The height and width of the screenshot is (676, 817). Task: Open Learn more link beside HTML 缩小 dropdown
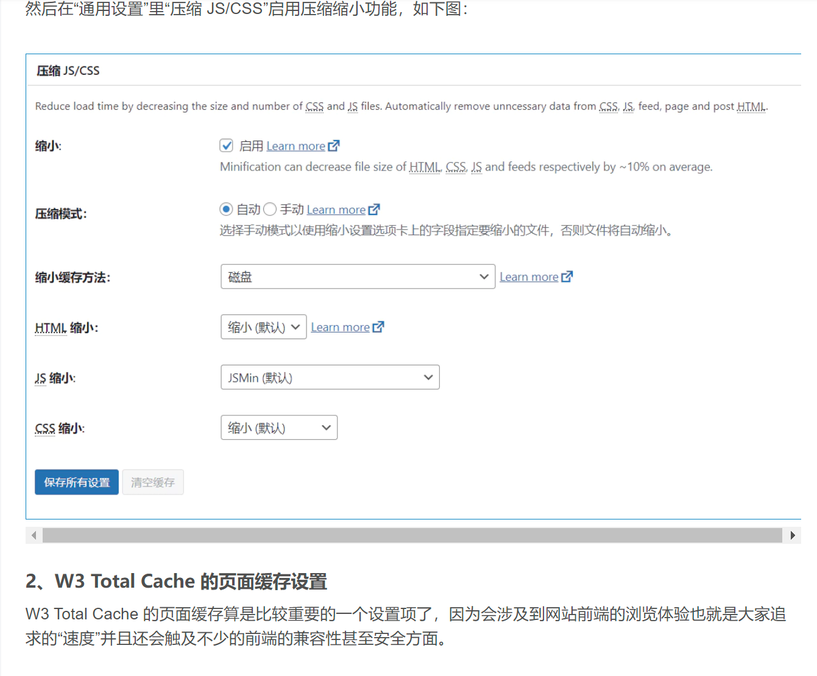click(x=340, y=327)
